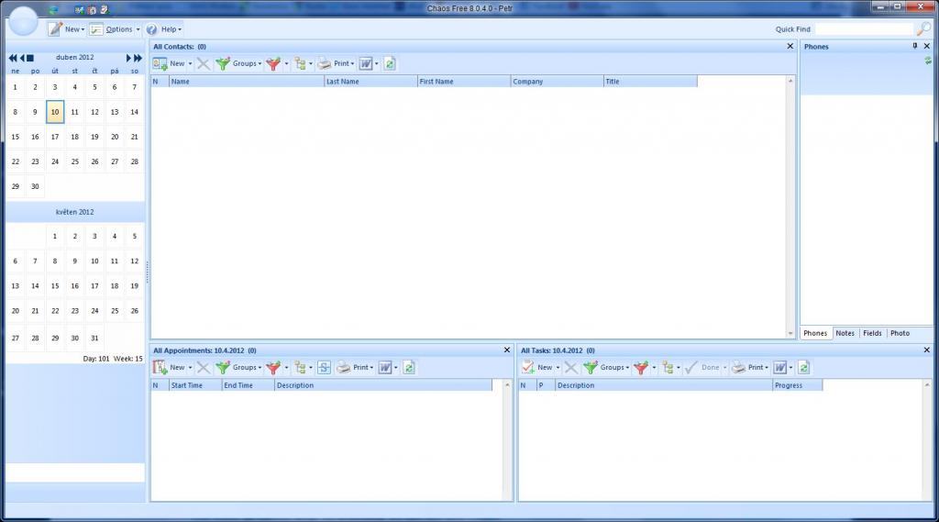
Task: Select April 10 in the duben calendar
Action: coord(55,112)
